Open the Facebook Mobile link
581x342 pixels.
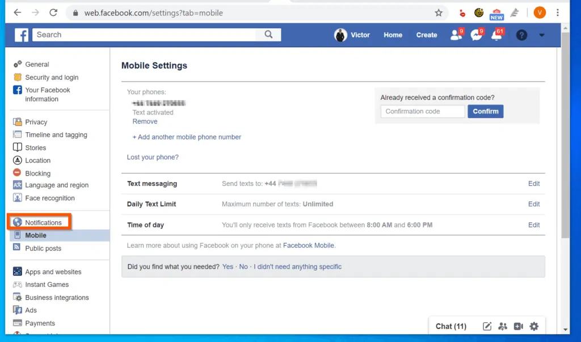point(308,245)
